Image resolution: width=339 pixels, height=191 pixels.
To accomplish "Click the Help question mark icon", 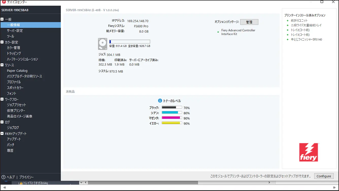I will click(x=4, y=177).
